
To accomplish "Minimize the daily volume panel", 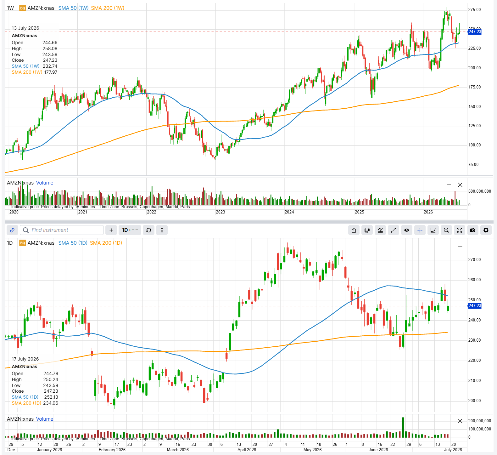I will click(449, 421).
